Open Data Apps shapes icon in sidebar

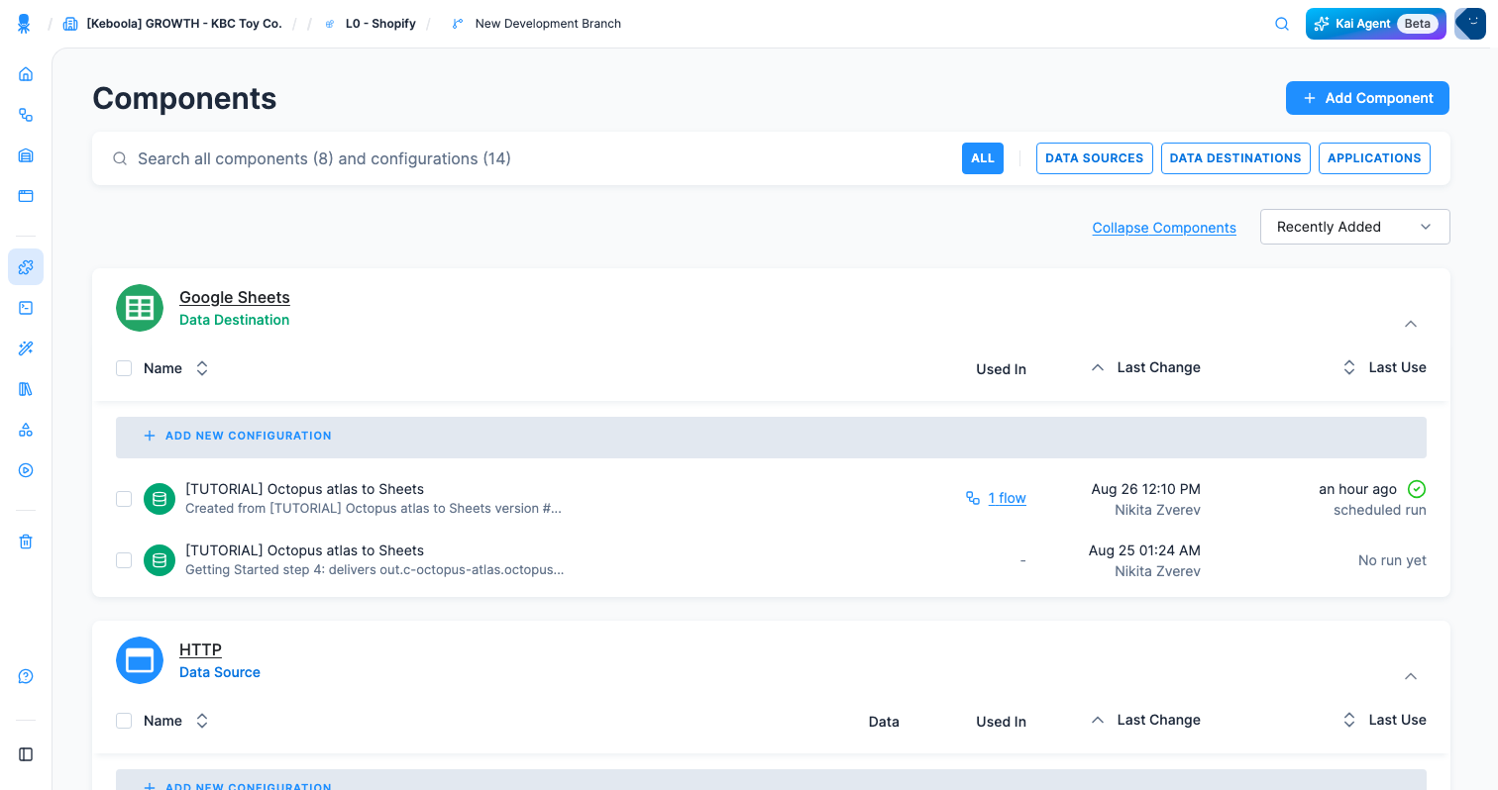(26, 430)
